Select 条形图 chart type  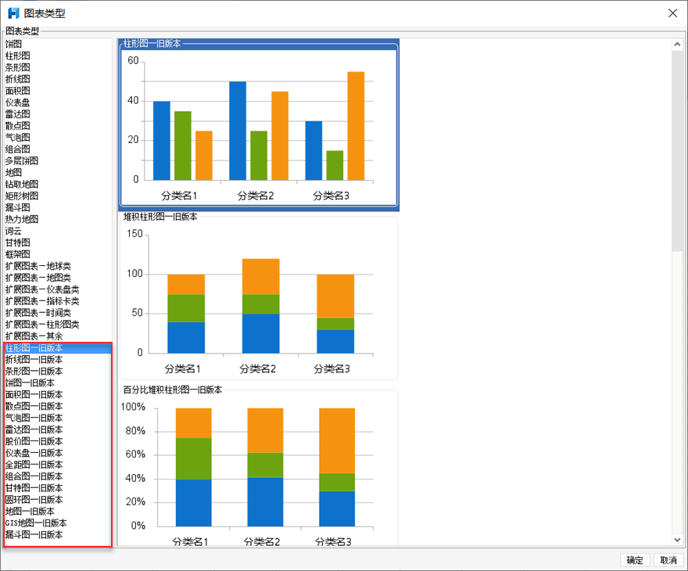click(x=17, y=67)
